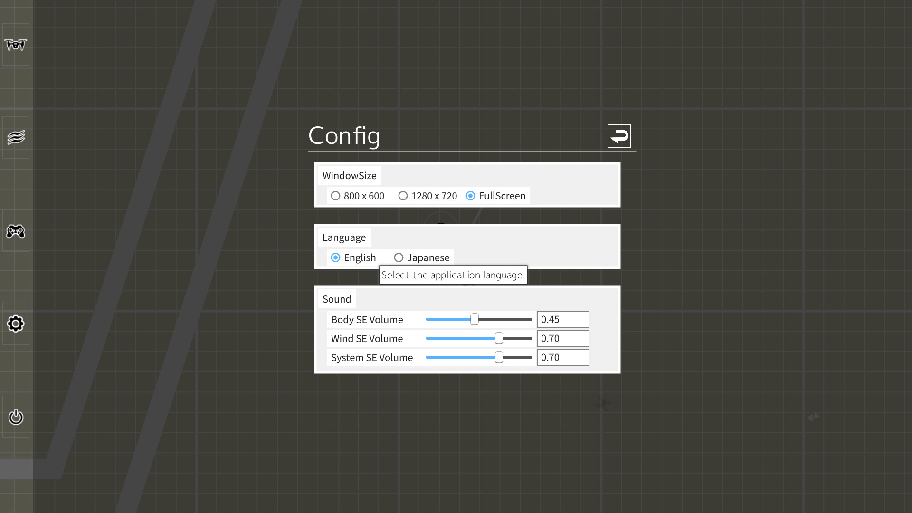Open the wind settings sidebar icon
Image resolution: width=912 pixels, height=513 pixels.
pos(16,136)
